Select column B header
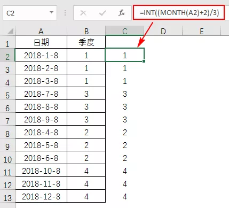The image size is (229, 208). (86, 31)
